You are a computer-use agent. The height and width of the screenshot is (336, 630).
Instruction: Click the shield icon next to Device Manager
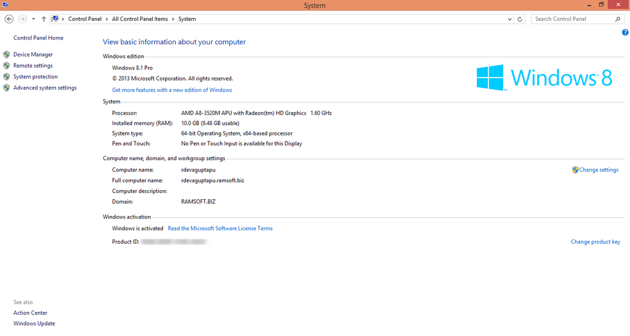7,55
